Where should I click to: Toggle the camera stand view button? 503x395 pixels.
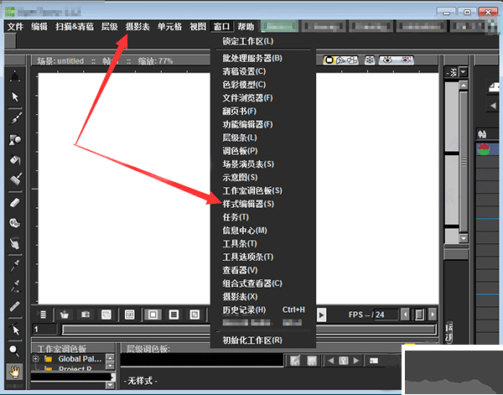pyautogui.click(x=329, y=60)
